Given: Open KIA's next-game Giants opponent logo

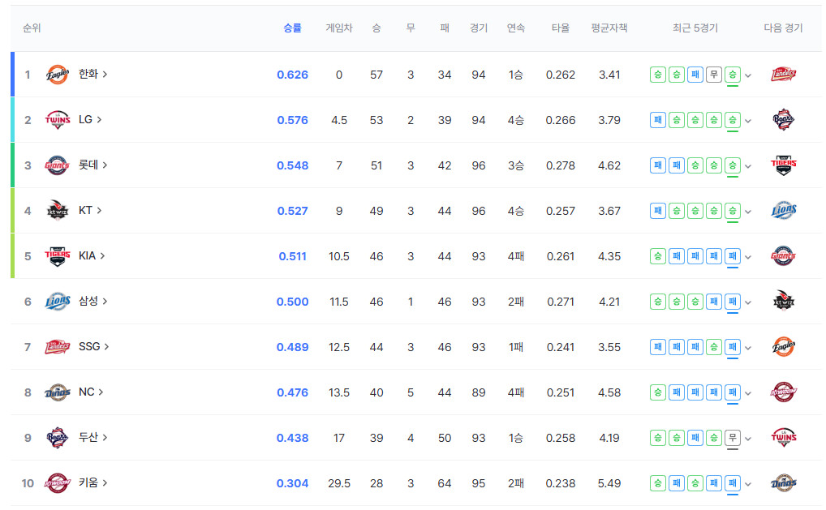Looking at the screenshot, I should [x=783, y=255].
